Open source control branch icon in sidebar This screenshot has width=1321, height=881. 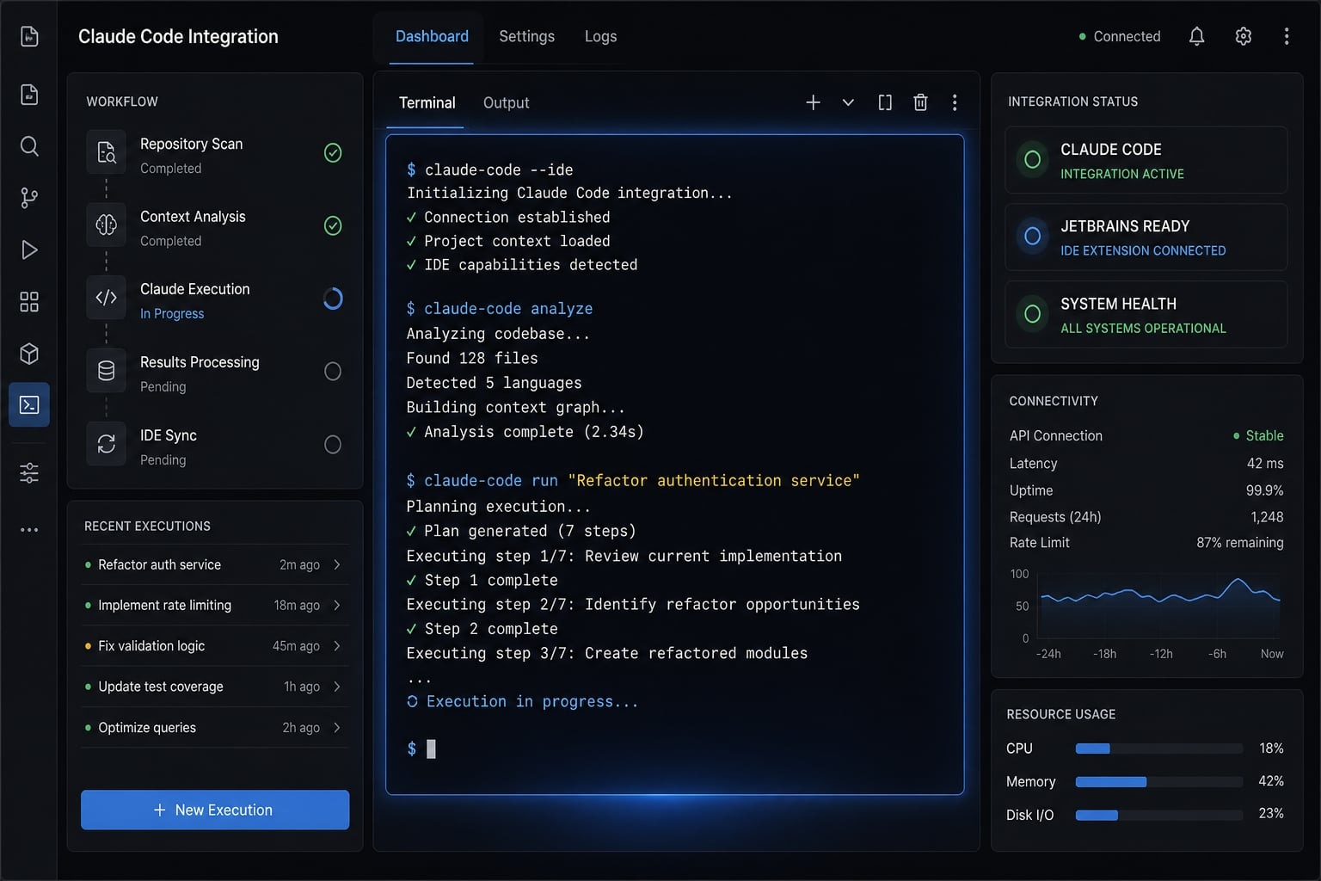(x=29, y=198)
